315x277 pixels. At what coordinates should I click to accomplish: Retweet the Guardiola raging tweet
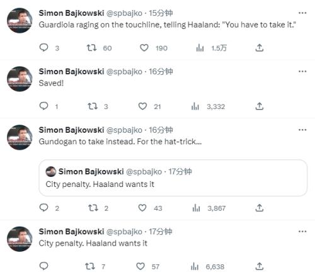click(92, 48)
